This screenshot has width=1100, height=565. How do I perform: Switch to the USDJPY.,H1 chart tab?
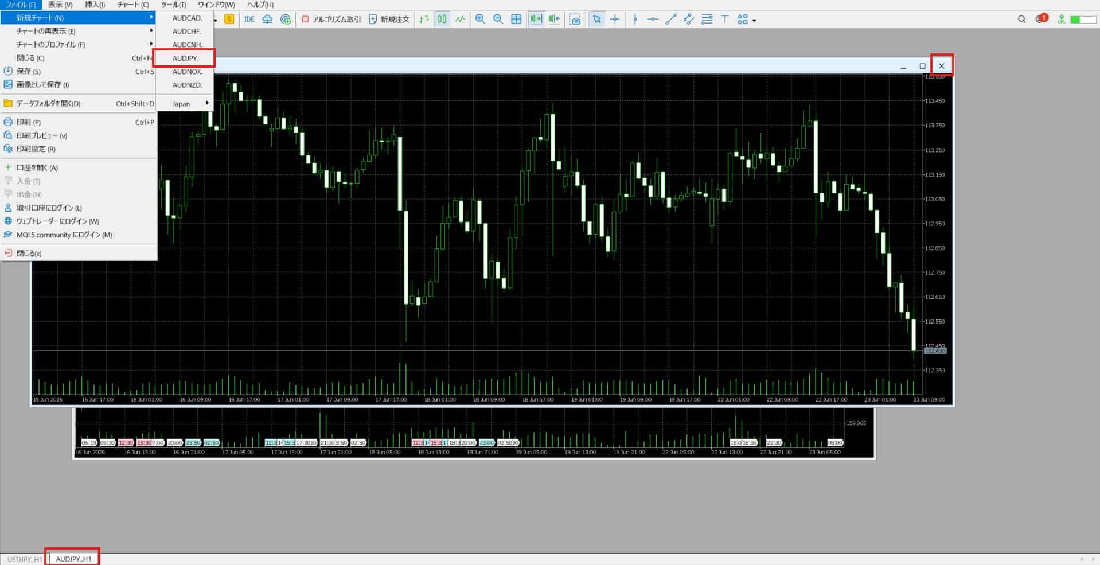coord(24,559)
